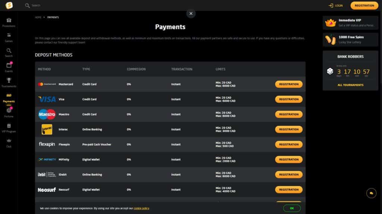Open VIP Program from the sidebar
Image resolution: width=382 pixels, height=214 pixels.
(9, 128)
